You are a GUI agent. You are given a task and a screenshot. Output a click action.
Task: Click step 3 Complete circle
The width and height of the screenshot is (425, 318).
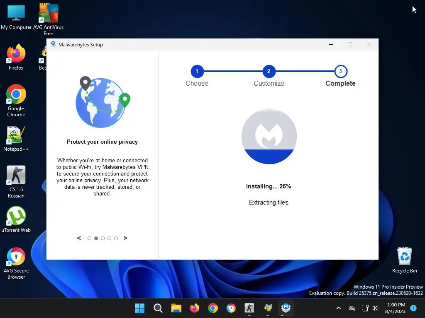[x=341, y=71]
